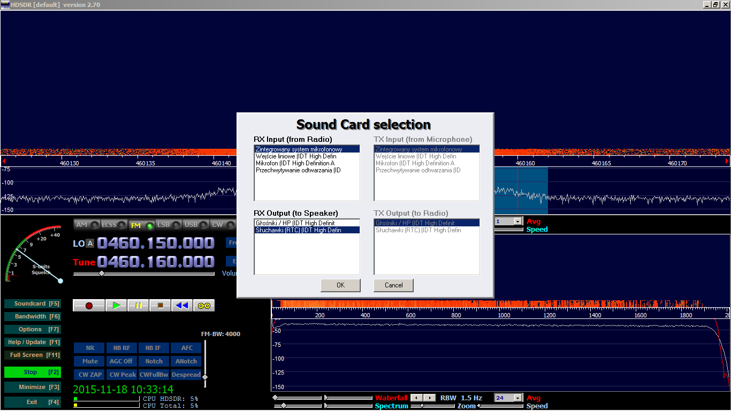Image resolution: width=731 pixels, height=411 pixels.
Task: Select CW demodulation mode
Action: pyautogui.click(x=223, y=225)
